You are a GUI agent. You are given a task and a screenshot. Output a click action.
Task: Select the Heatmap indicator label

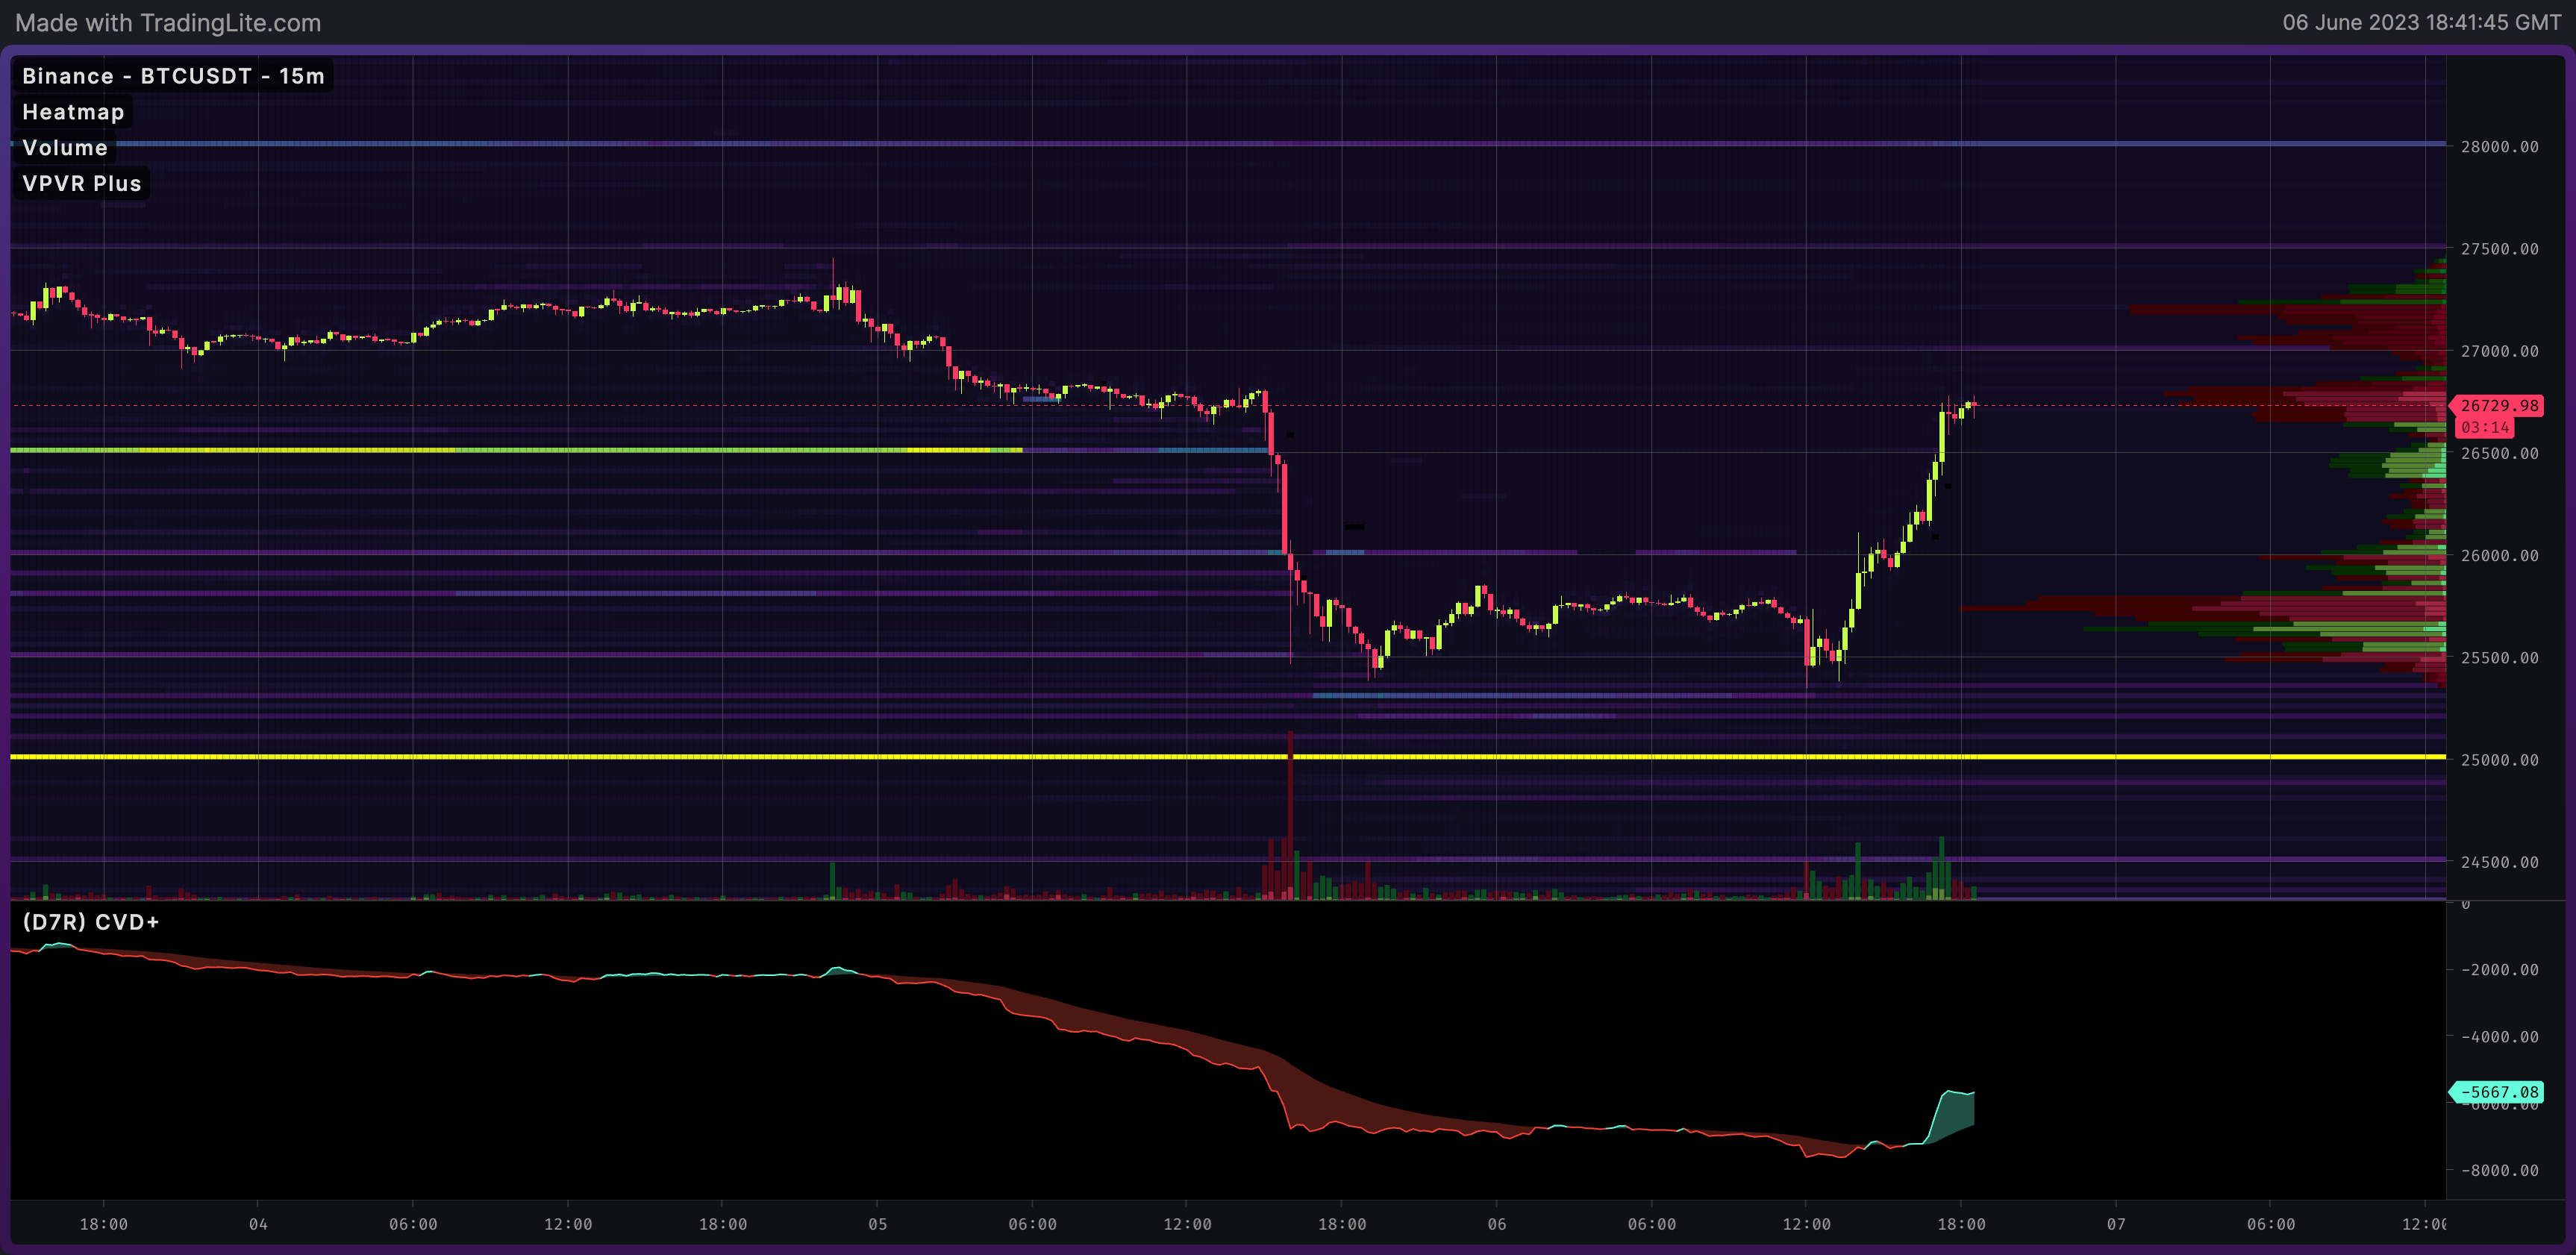[x=73, y=112]
